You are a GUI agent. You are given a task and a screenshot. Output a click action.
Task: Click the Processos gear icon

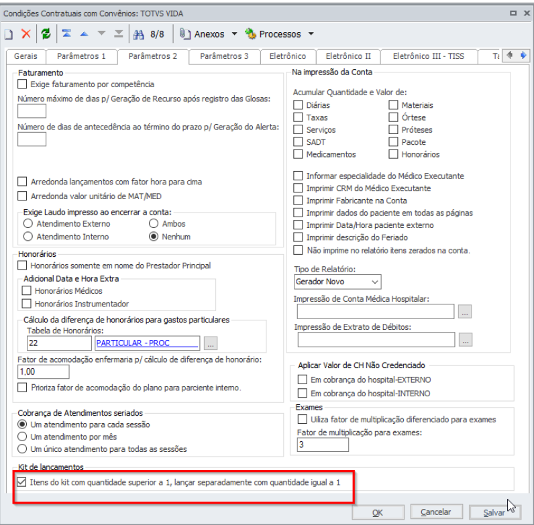click(250, 34)
